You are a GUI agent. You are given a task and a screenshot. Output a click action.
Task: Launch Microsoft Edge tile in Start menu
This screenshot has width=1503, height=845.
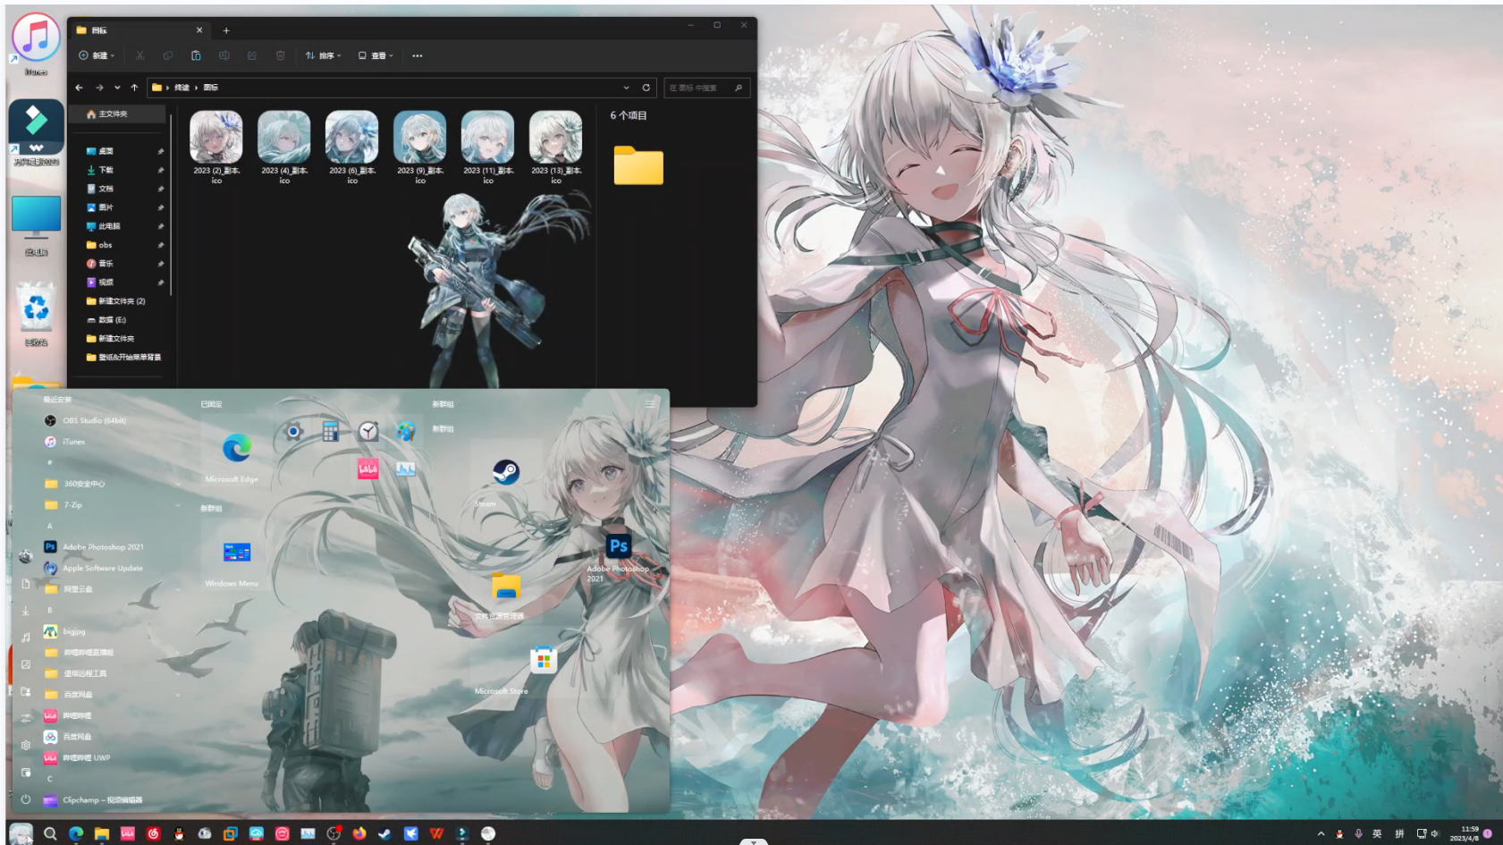[x=237, y=449]
